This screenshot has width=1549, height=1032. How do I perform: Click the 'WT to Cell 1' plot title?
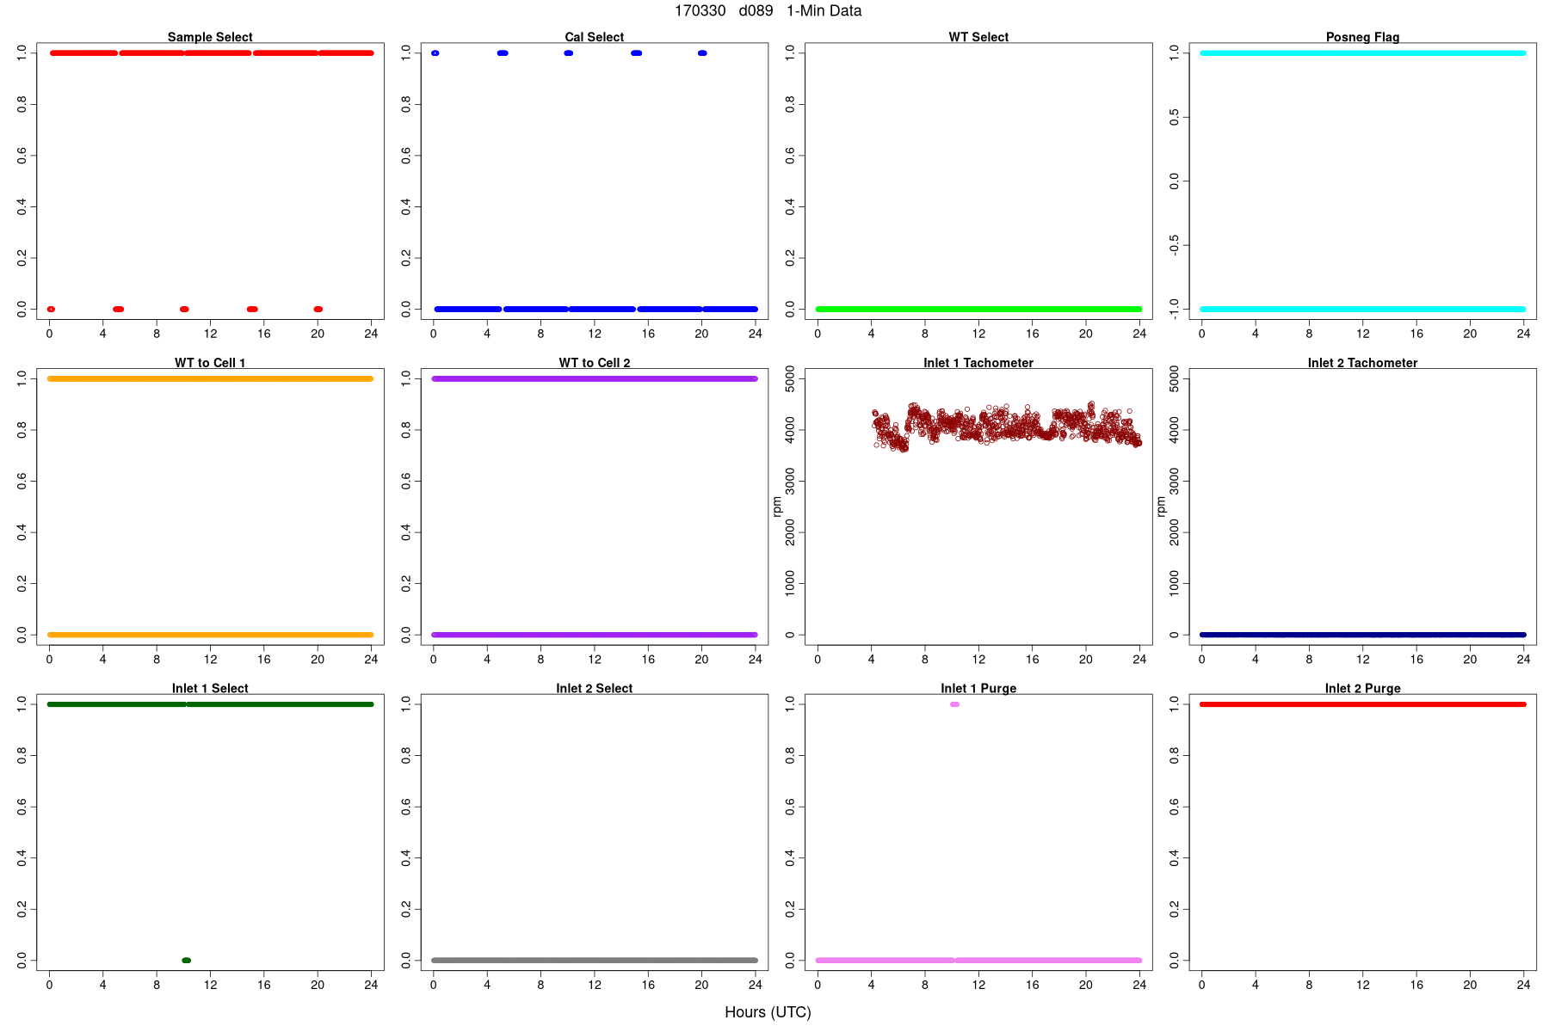(x=210, y=363)
